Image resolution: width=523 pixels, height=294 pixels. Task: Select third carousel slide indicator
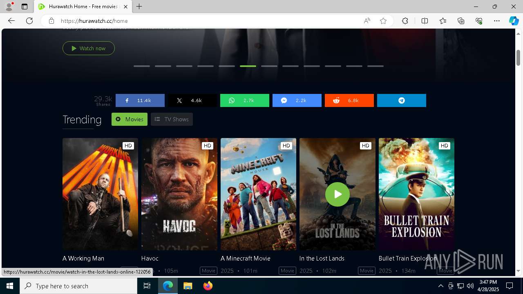(x=184, y=66)
